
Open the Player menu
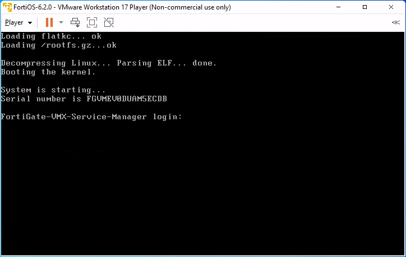(x=14, y=22)
